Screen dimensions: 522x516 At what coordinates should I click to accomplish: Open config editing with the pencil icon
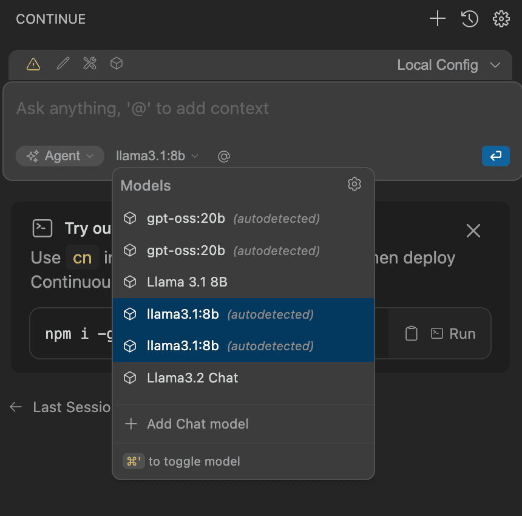(x=63, y=64)
